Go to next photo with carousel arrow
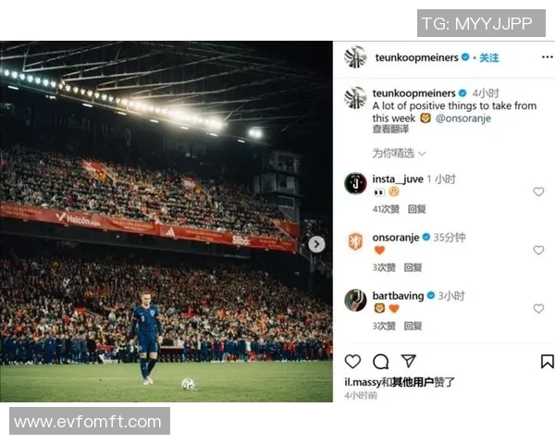This screenshot has width=555, height=444. click(x=316, y=244)
